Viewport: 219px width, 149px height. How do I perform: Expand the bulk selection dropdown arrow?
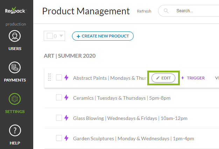(61, 36)
